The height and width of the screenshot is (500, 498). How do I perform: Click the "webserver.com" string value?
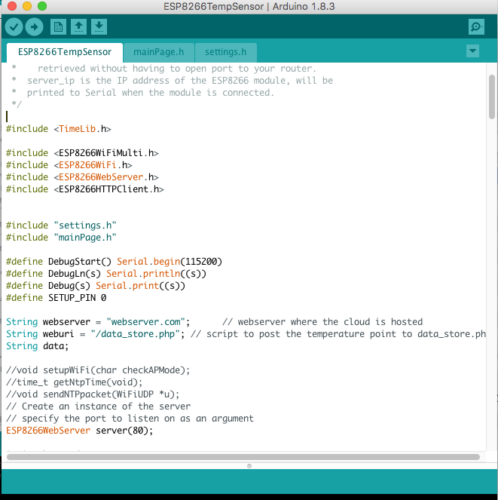145,322
